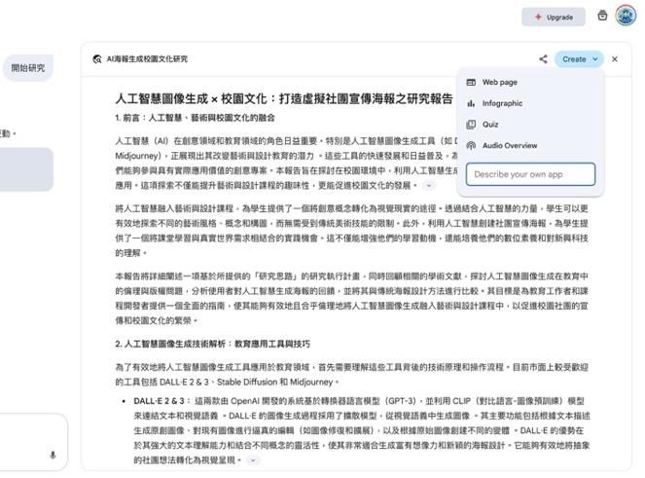Select Web page from Create menu
645x478 pixels.
pos(500,83)
